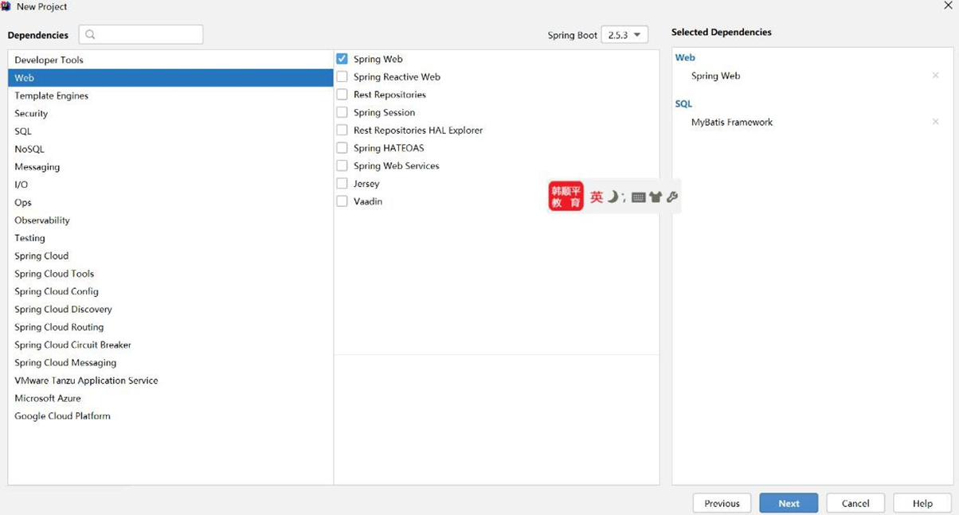Open the Spring Boot version dropdown

tap(624, 35)
